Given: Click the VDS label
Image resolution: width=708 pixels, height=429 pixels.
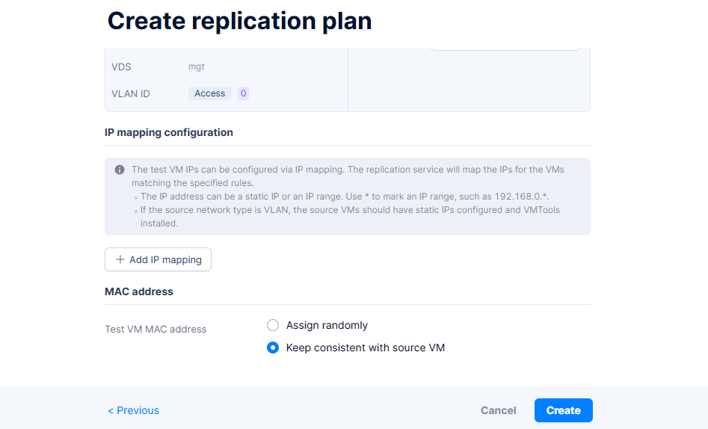Looking at the screenshot, I should pos(121,67).
